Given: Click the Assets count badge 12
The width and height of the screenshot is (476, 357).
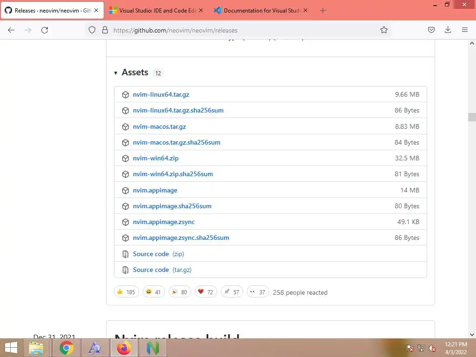Looking at the screenshot, I should coord(158,73).
